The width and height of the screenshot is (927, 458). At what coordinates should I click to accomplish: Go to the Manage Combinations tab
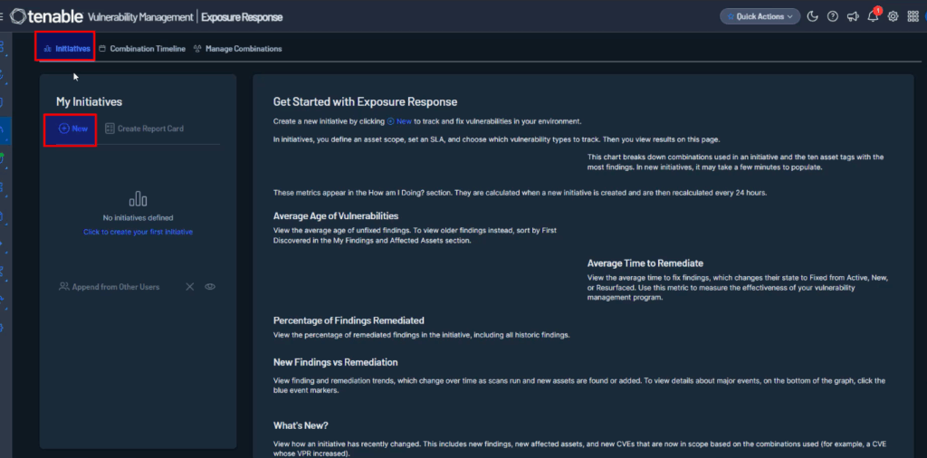237,49
